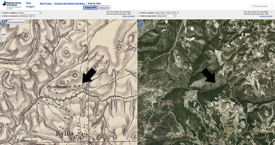Open right map series dropdown Bing Hybrid
The image size is (275, 145).
(166, 16)
